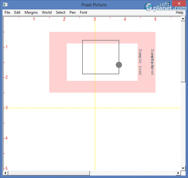Image resolution: width=188 pixels, height=178 pixels.
Task: Open the Help menu
Action: point(179,12)
